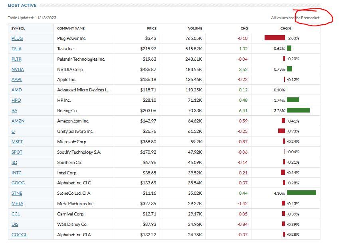342x247 pixels.
Task: Select the AMZN ticker link
Action: 18,121
